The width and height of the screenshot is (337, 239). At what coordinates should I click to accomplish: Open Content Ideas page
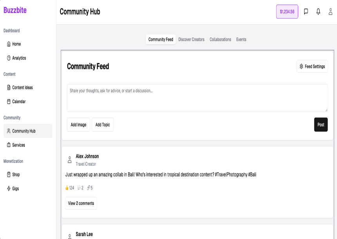coord(22,88)
